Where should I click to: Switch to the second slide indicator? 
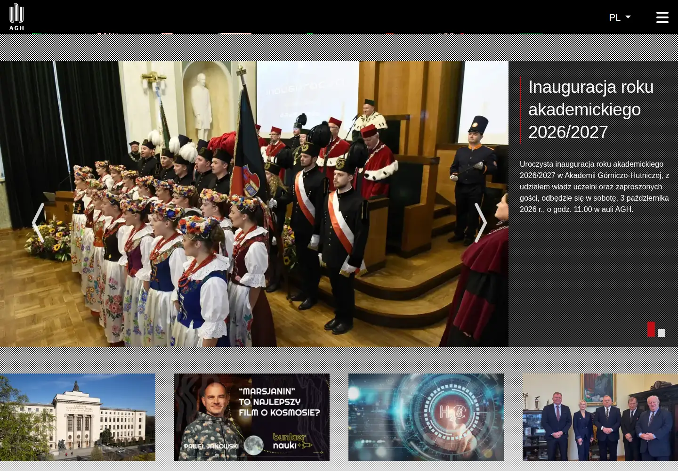(662, 333)
